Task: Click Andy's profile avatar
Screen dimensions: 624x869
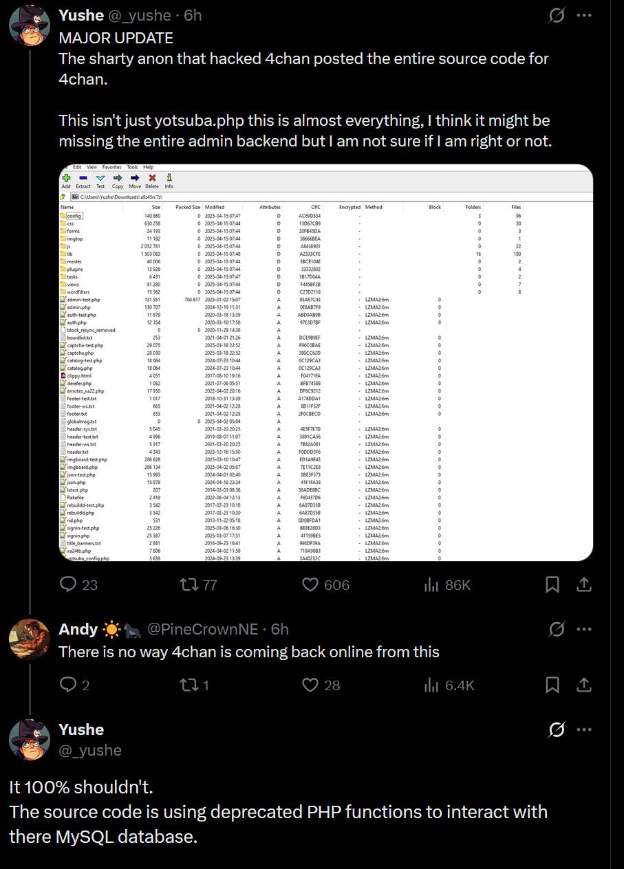Action: tap(29, 639)
